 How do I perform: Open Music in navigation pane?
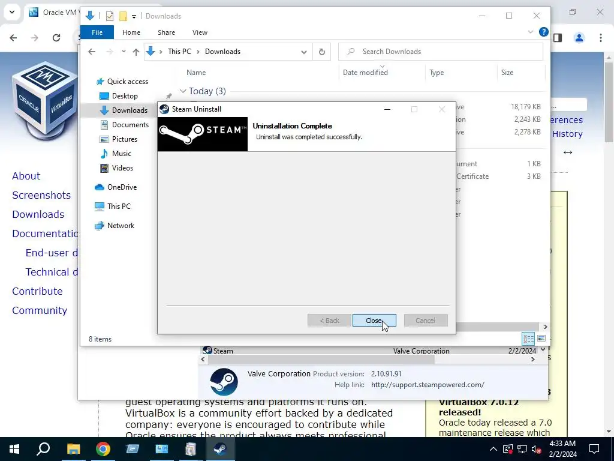121,154
